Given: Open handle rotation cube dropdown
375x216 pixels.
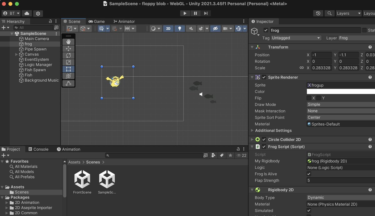Looking at the screenshot, I should pos(85,28).
